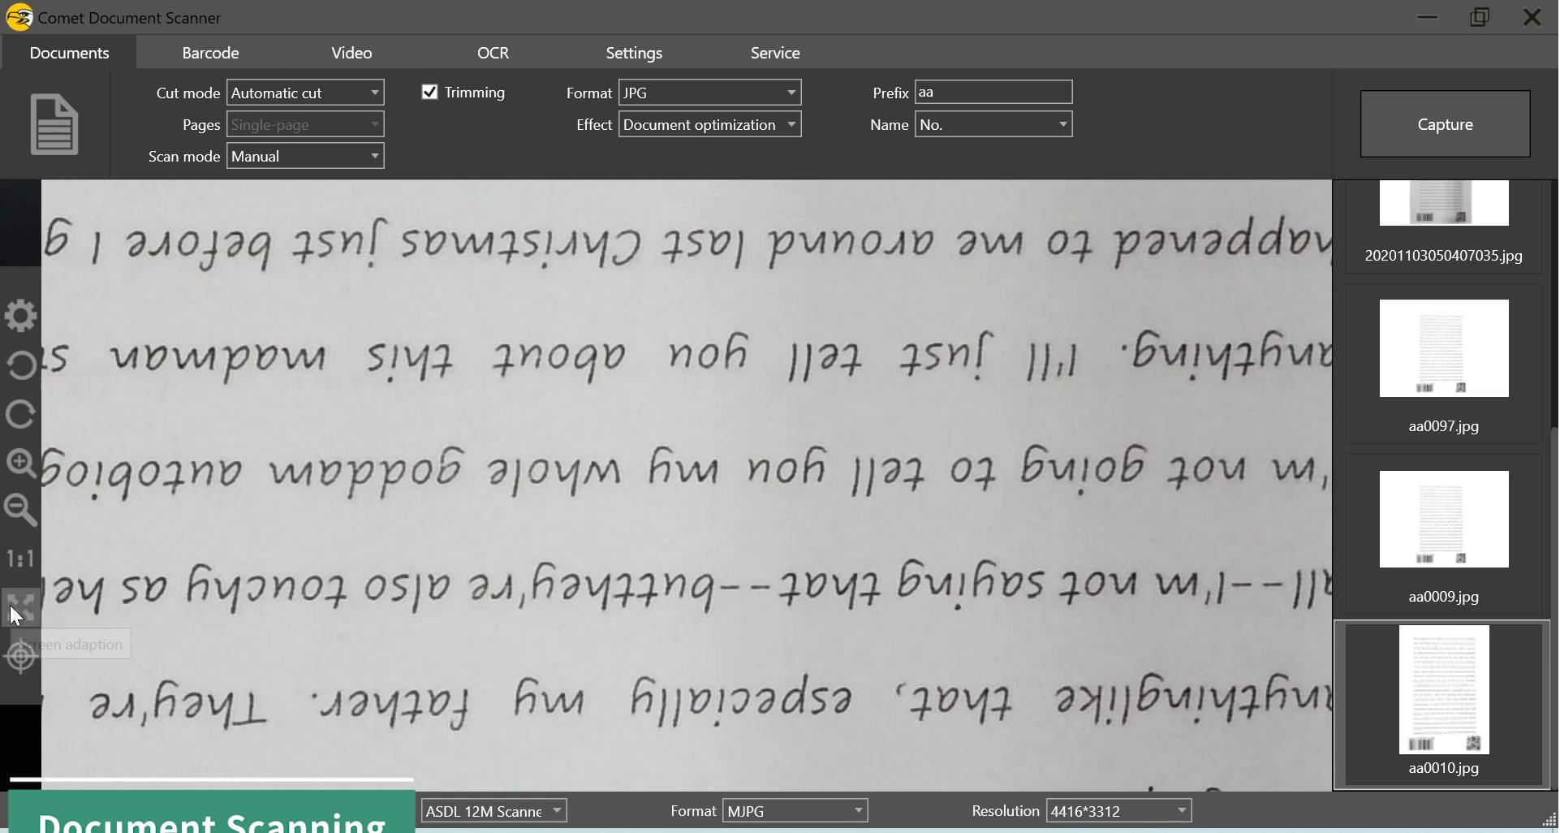Rotate preview counterclockwise

(x=20, y=365)
